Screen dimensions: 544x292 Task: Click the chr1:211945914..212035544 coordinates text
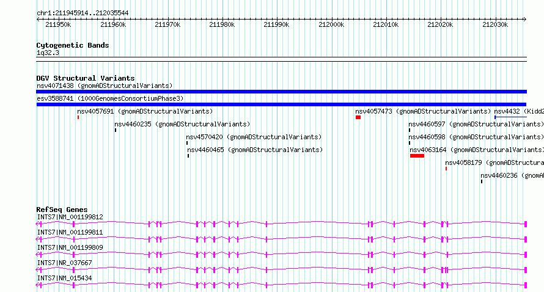(x=83, y=13)
